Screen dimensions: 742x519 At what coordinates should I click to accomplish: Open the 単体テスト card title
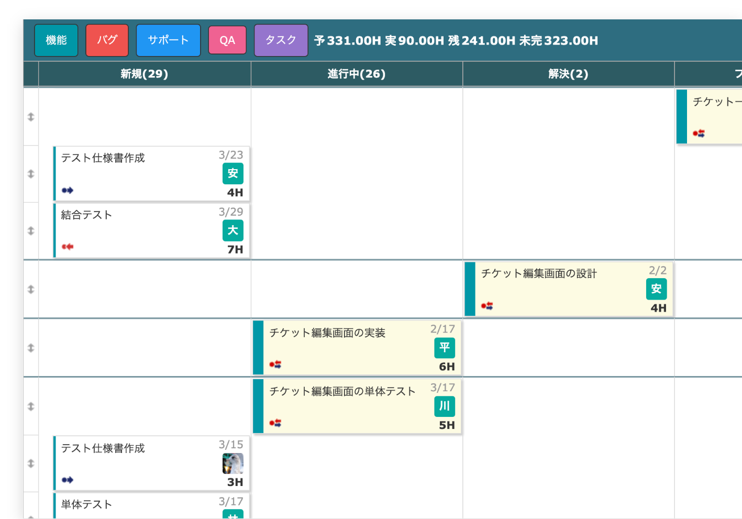[87, 504]
